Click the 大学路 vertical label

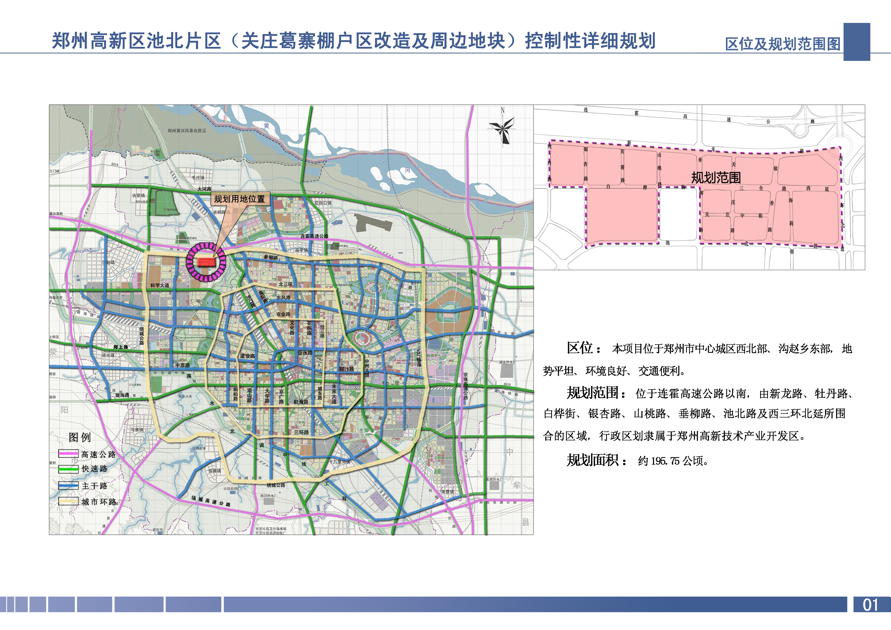click(x=267, y=396)
